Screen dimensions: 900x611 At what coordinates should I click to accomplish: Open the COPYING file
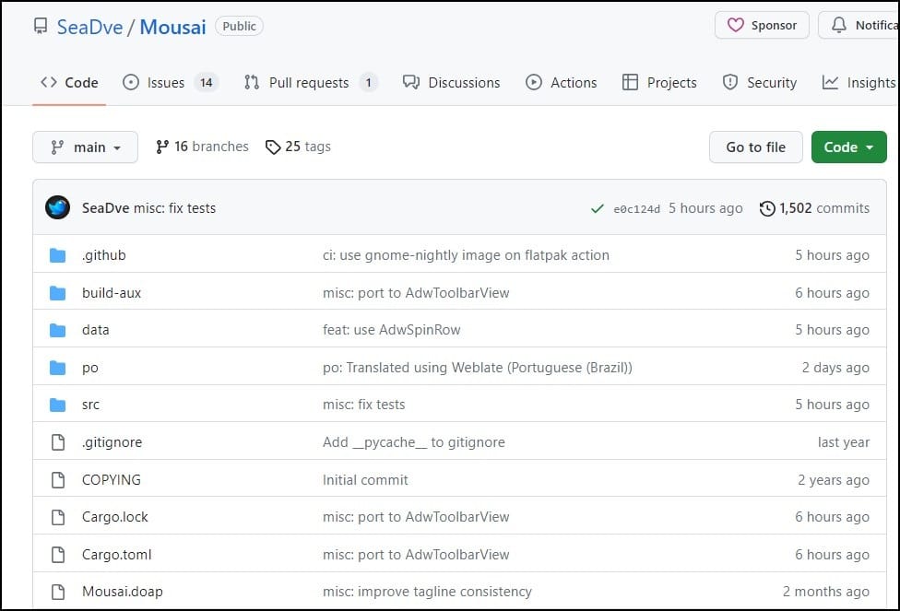point(112,479)
